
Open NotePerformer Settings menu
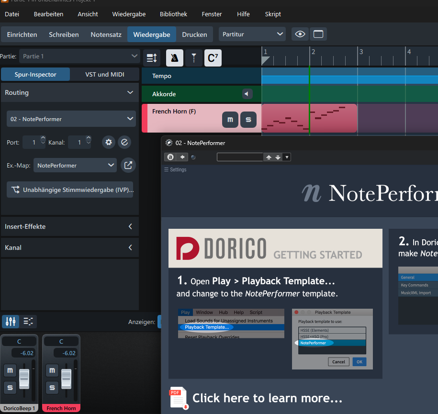pyautogui.click(x=175, y=169)
